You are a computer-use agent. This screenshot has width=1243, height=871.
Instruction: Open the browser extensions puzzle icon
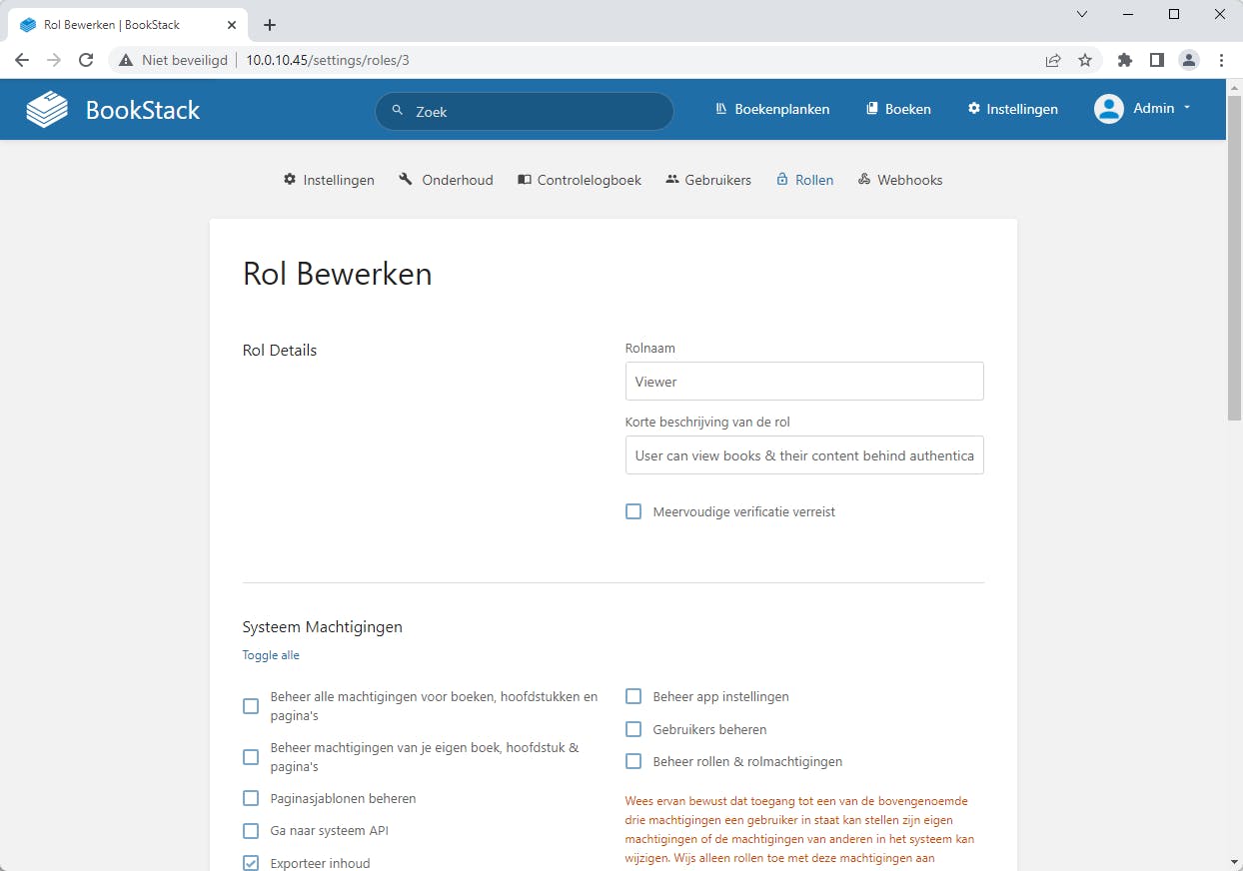click(x=1125, y=60)
